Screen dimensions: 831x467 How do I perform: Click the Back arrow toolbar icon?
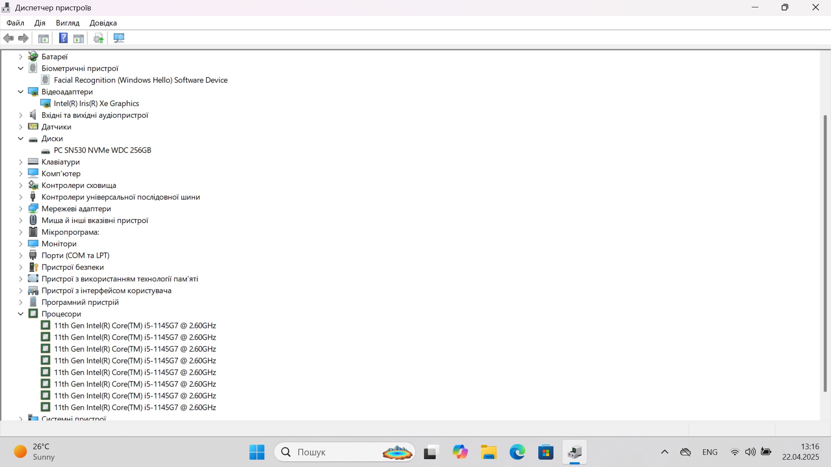(9, 38)
